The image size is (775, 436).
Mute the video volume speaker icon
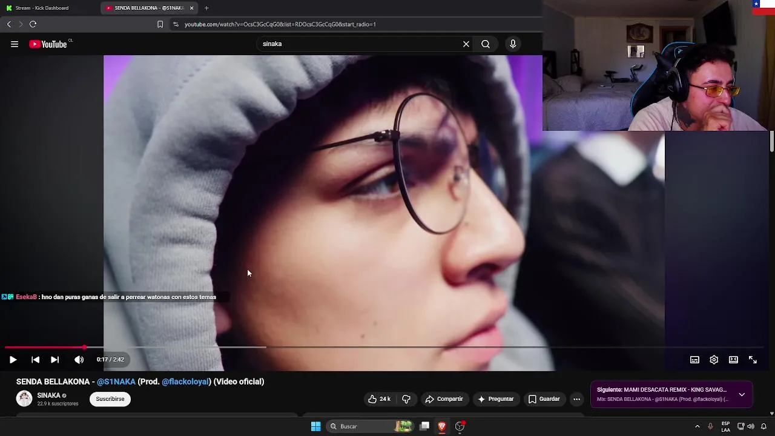[x=79, y=360]
